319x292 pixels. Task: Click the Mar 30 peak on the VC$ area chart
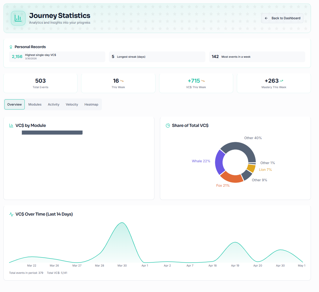[122, 223]
